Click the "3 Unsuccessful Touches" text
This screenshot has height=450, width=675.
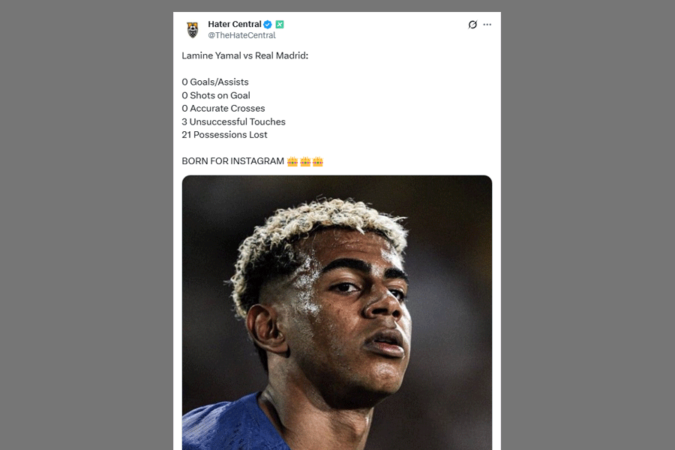[x=233, y=121]
